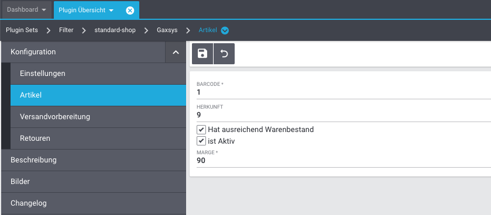Open the Bilder section
491x215 pixels.
point(94,182)
